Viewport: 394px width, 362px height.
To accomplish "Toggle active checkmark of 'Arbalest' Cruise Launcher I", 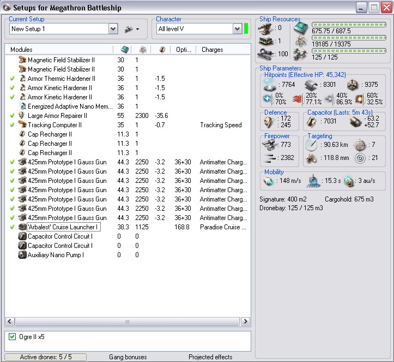I will 12,227.
